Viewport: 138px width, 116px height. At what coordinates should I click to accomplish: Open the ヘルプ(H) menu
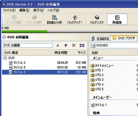pyautogui.click(x=53, y=10)
